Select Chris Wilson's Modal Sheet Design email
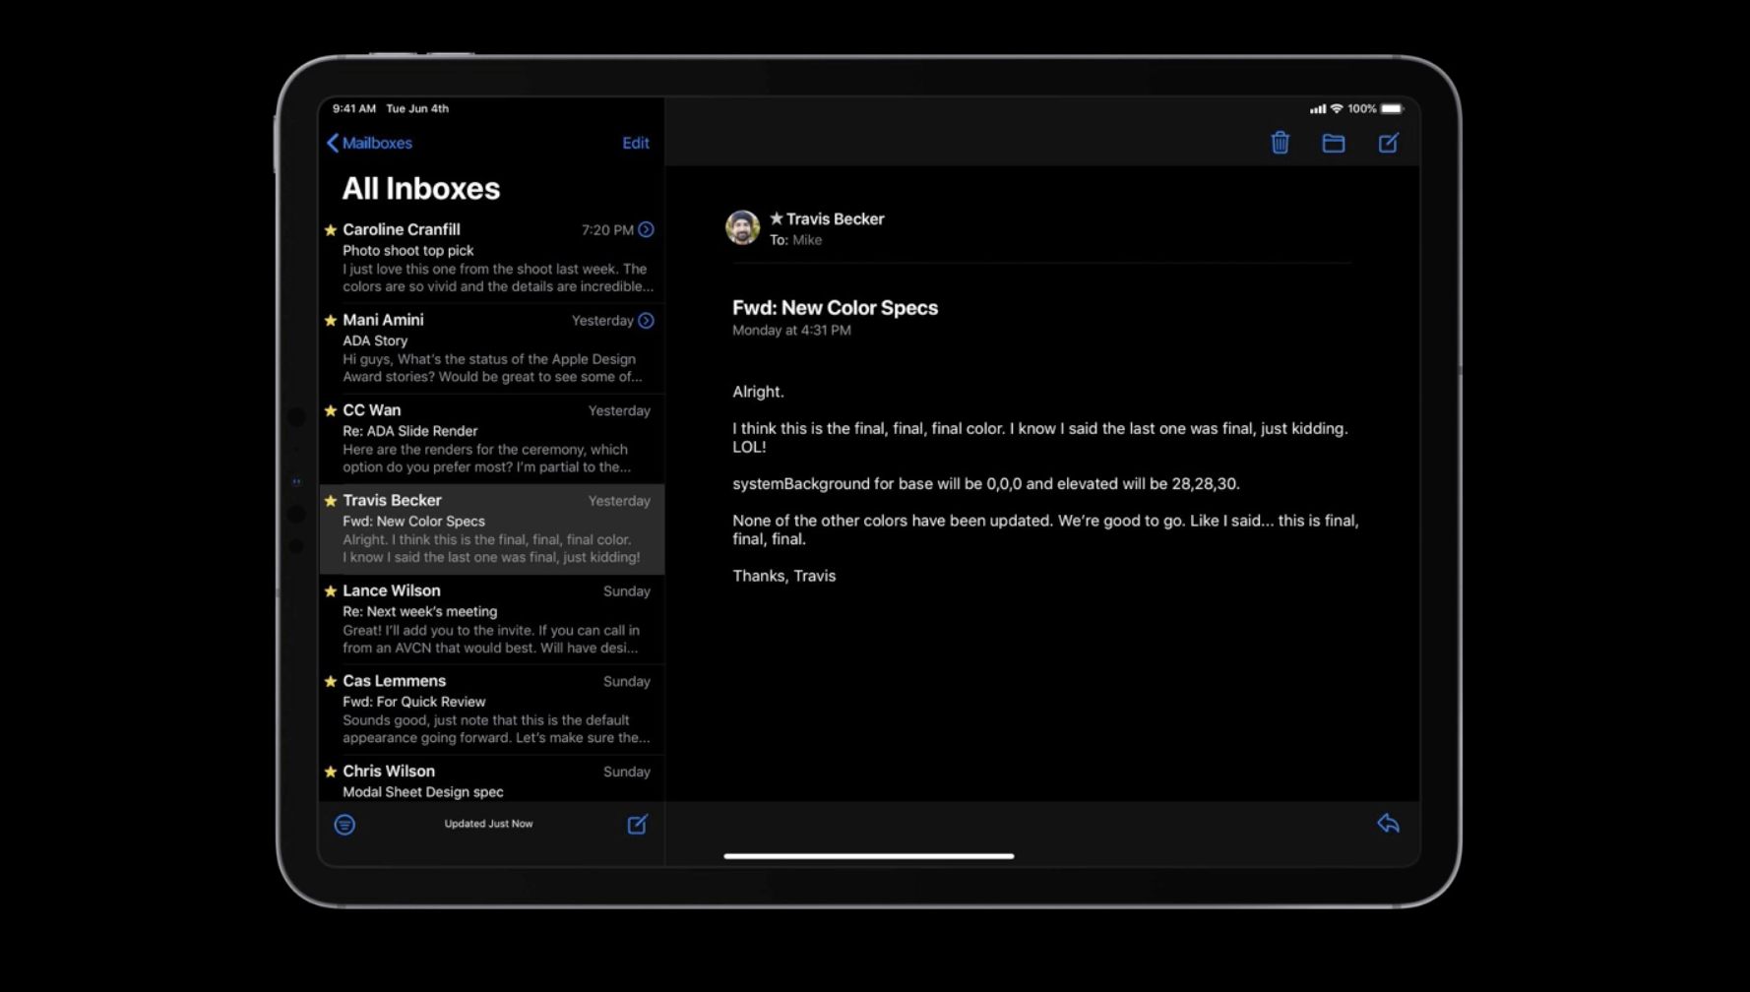 (492, 780)
